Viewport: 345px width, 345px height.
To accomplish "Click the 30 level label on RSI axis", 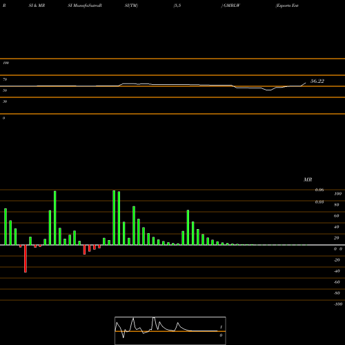I will click(5, 101).
